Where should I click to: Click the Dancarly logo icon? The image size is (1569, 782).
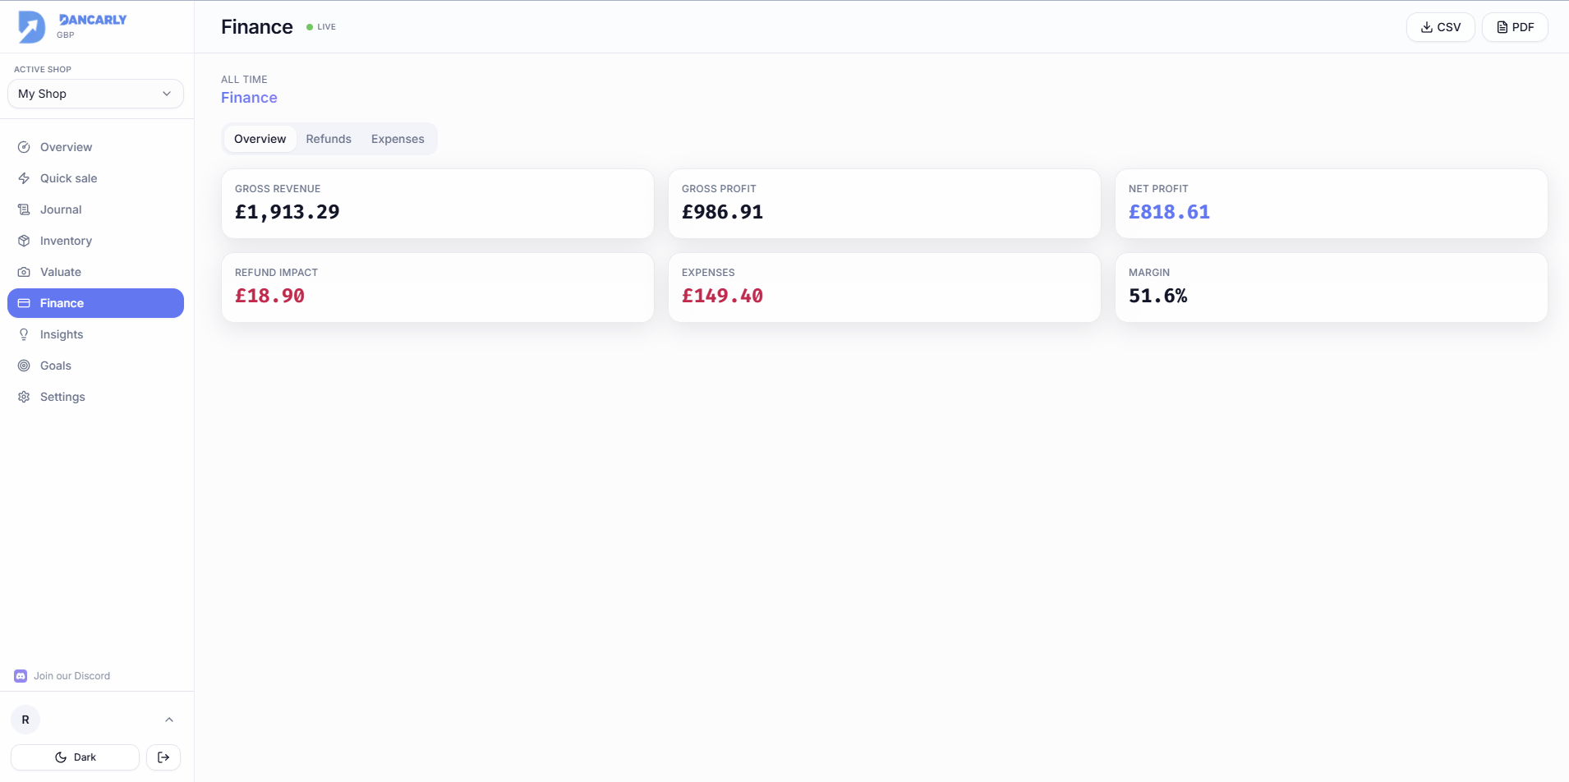(32, 27)
